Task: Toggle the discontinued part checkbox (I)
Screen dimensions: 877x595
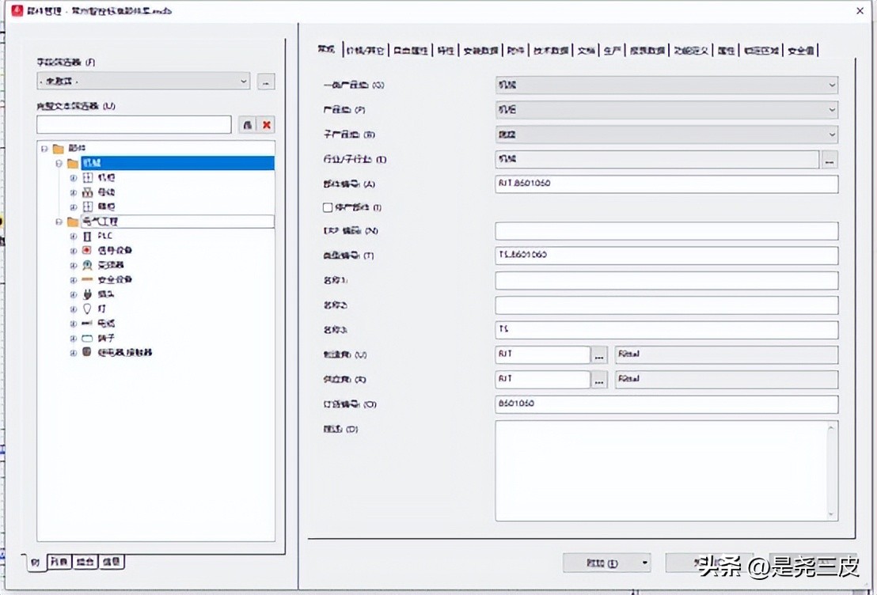Action: [x=328, y=207]
